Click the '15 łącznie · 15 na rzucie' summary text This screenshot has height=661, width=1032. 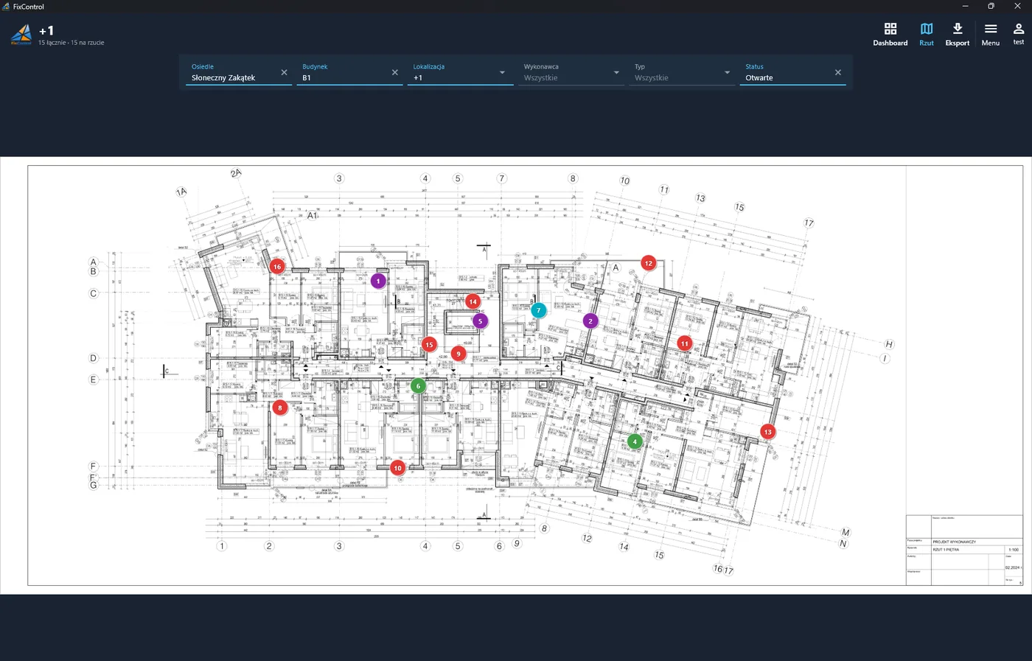pos(72,43)
